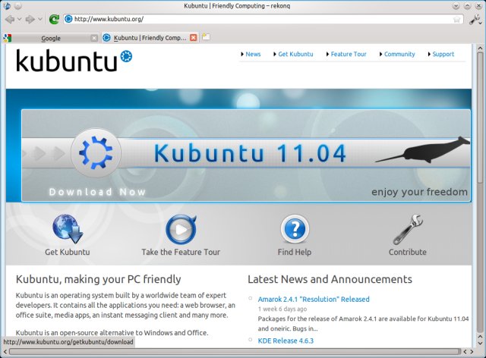Switch to the Google tab

click(x=51, y=38)
